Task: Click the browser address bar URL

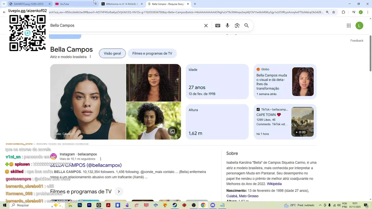Action: point(186,12)
